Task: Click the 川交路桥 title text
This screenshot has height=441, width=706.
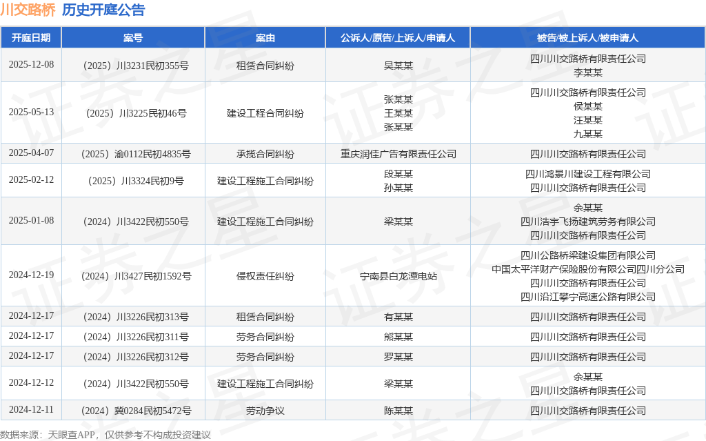Action: [x=28, y=10]
